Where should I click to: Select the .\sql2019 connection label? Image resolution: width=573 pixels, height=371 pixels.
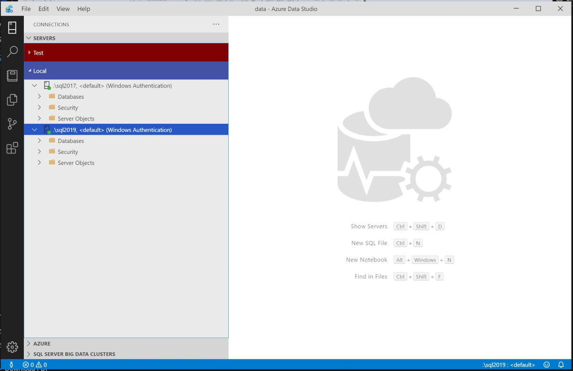click(113, 130)
